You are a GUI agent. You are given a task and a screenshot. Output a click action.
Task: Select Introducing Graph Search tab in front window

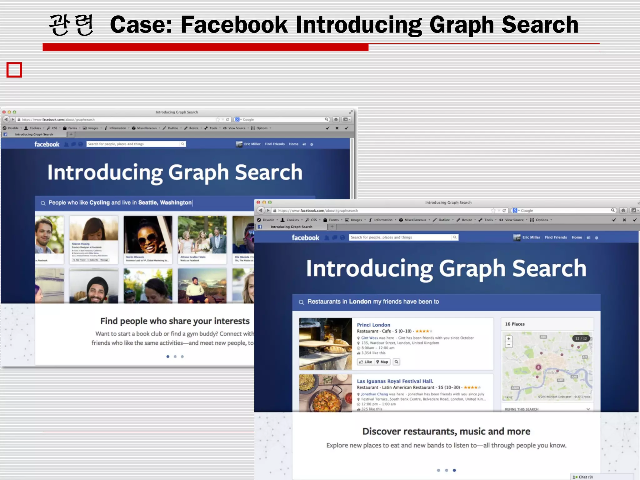point(291,227)
